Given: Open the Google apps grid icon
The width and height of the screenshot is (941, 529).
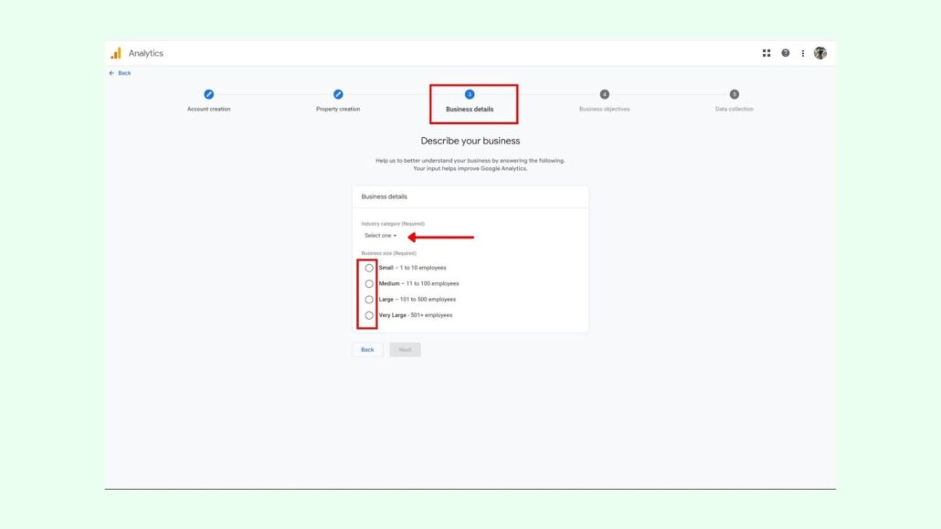Looking at the screenshot, I should [767, 53].
